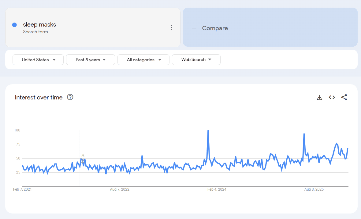The height and width of the screenshot is (219, 361).
Task: Open the Past 5 years time range dropdown
Action: tap(90, 59)
